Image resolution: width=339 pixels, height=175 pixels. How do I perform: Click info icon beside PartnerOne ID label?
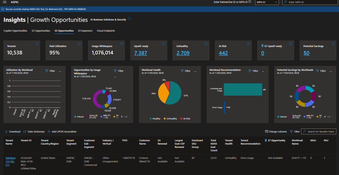[x=250, y=2]
